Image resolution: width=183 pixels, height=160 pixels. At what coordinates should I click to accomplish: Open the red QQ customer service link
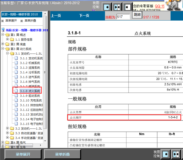coord(159,6)
